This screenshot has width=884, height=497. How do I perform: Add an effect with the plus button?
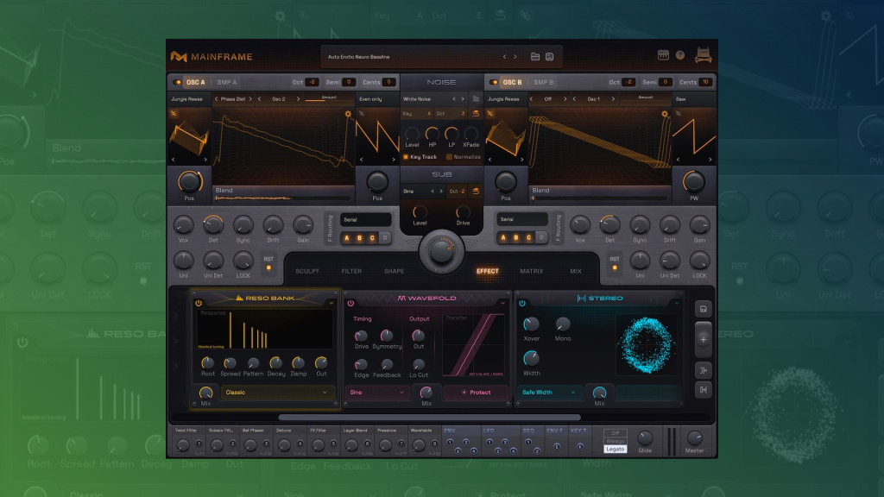coord(703,340)
